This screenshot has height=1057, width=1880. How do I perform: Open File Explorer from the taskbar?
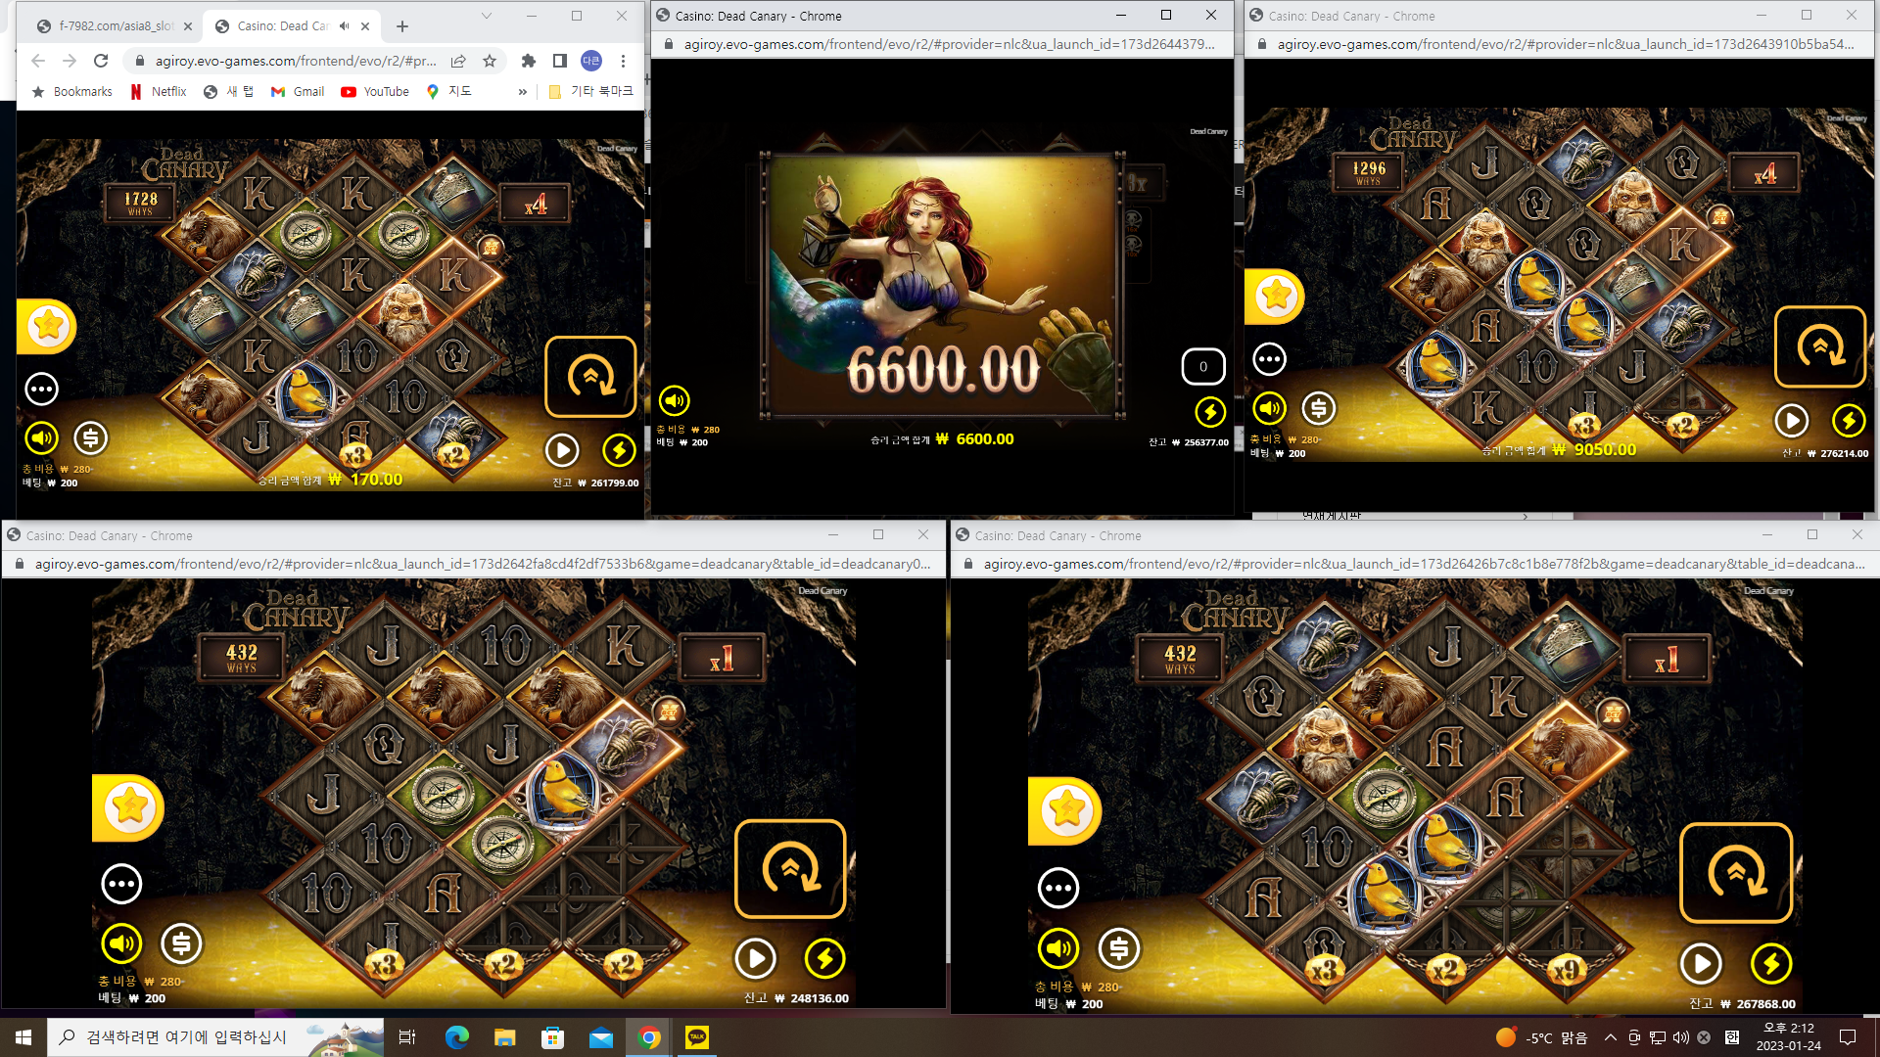(x=504, y=1037)
